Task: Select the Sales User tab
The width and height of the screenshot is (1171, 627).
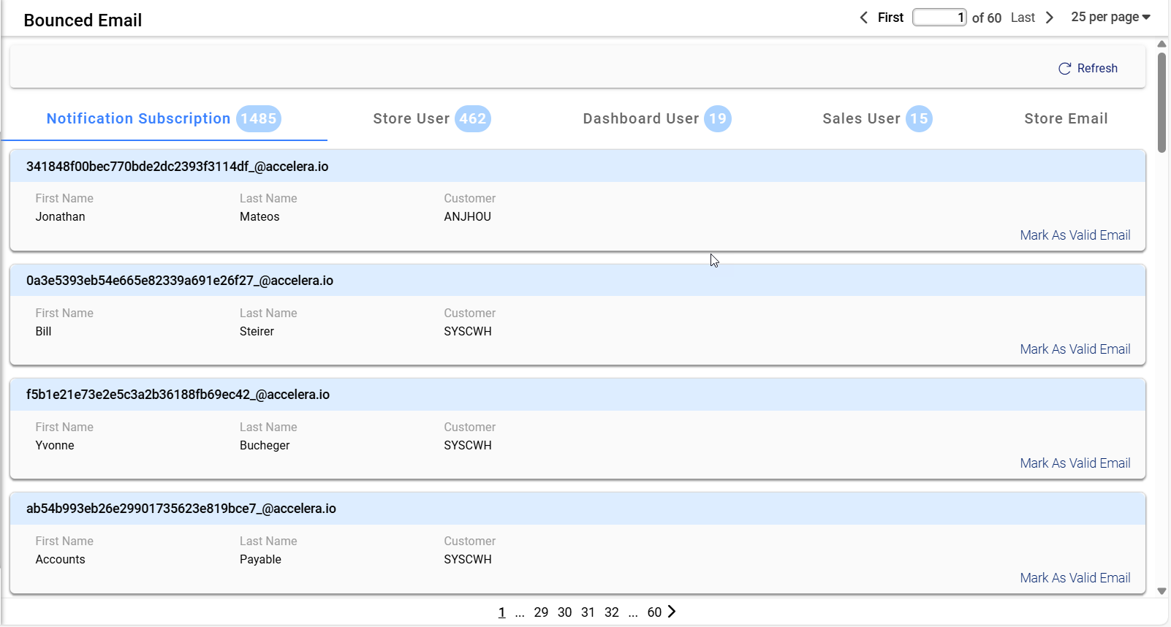Action: point(876,118)
